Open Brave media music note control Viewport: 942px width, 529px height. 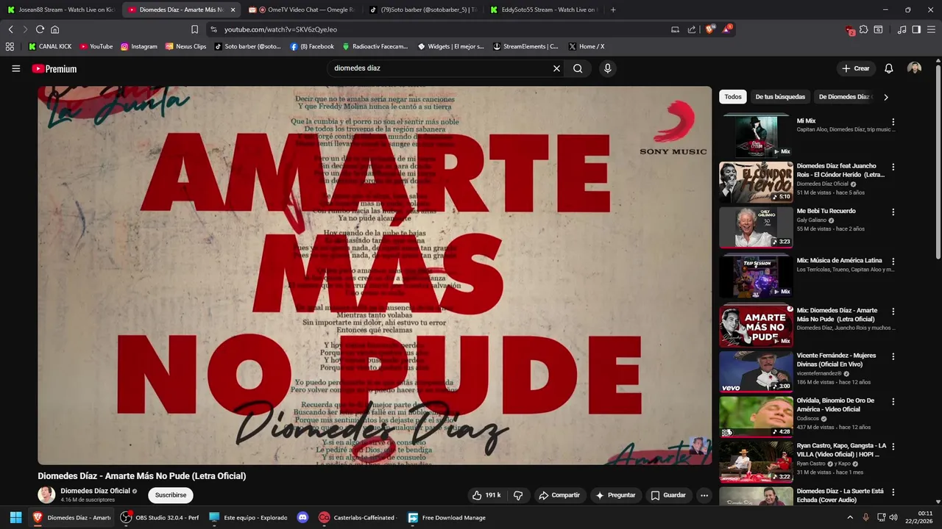point(902,29)
